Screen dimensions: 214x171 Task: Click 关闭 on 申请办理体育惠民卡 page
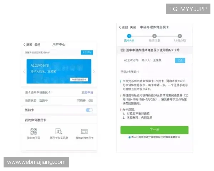[133, 27]
